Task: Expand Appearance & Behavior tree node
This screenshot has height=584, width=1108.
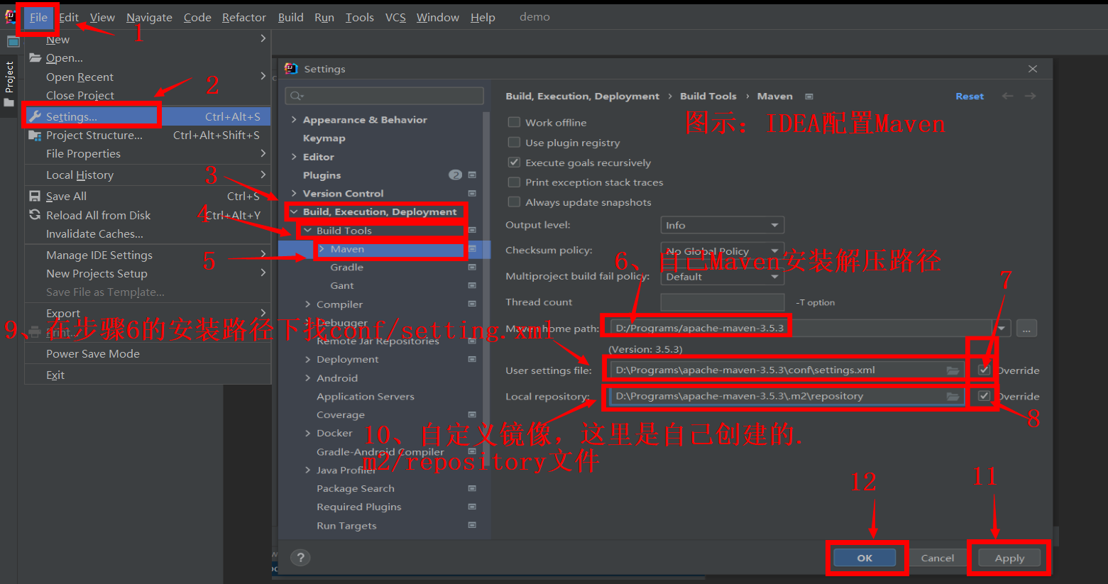Action: pos(294,119)
